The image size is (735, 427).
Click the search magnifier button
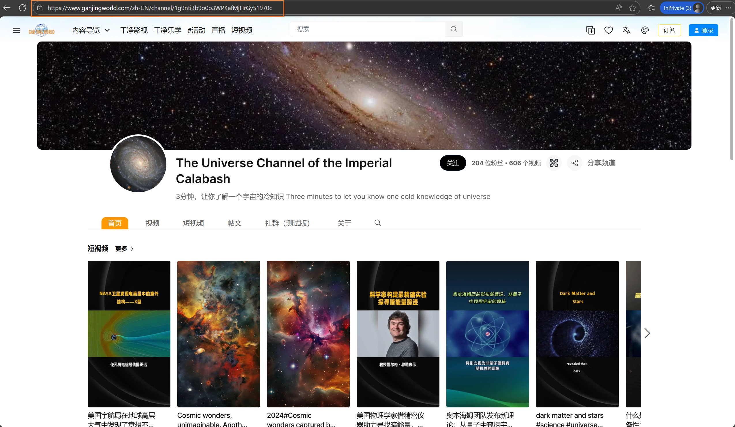pyautogui.click(x=454, y=29)
